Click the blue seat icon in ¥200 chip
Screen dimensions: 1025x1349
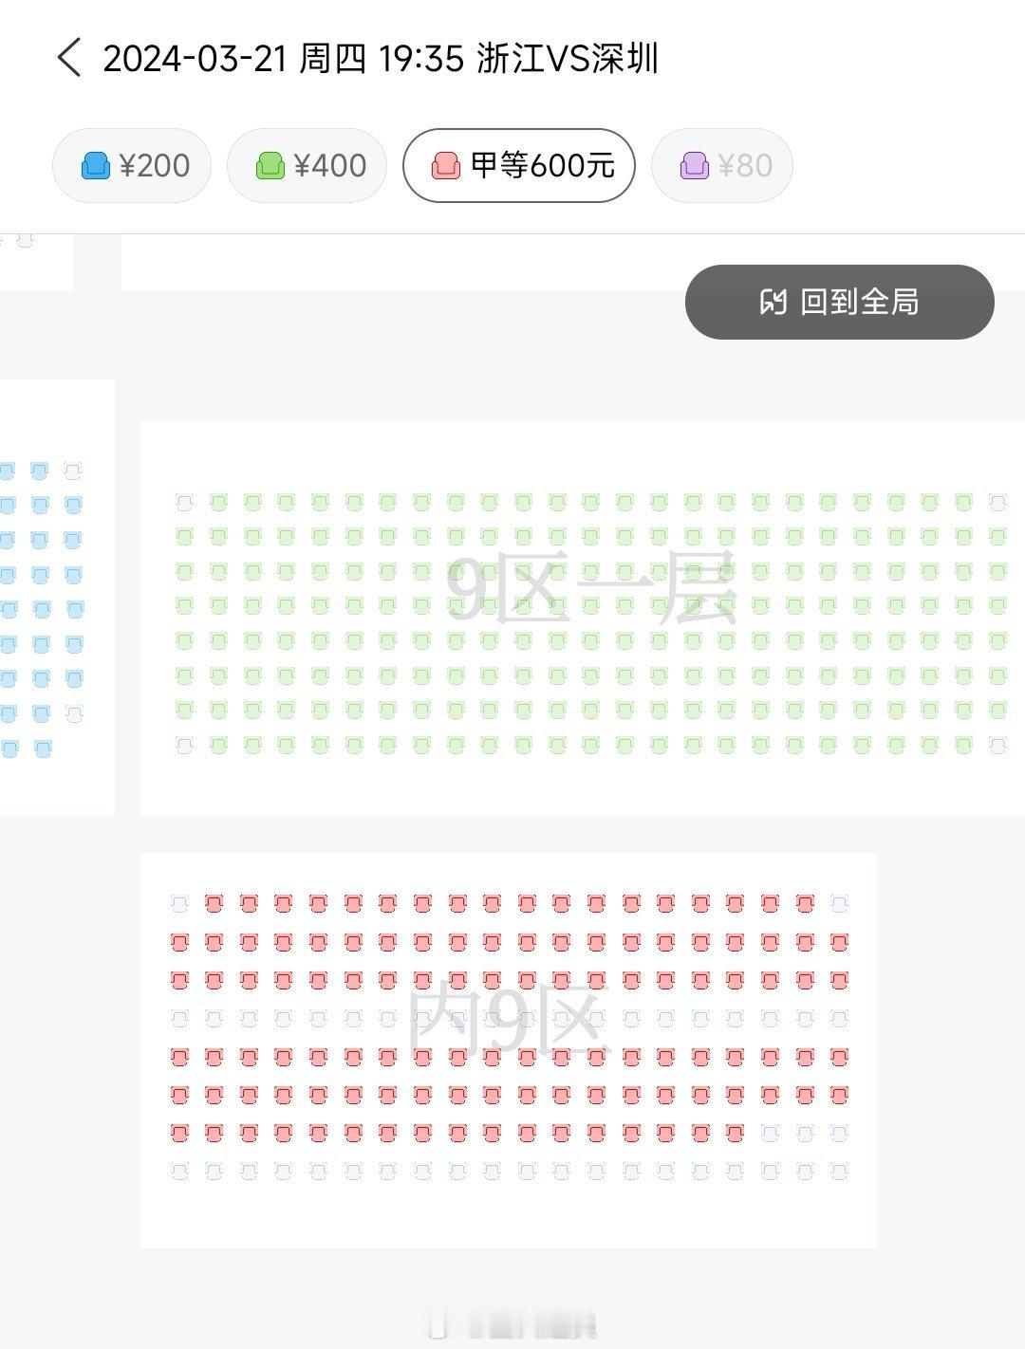[x=96, y=165]
